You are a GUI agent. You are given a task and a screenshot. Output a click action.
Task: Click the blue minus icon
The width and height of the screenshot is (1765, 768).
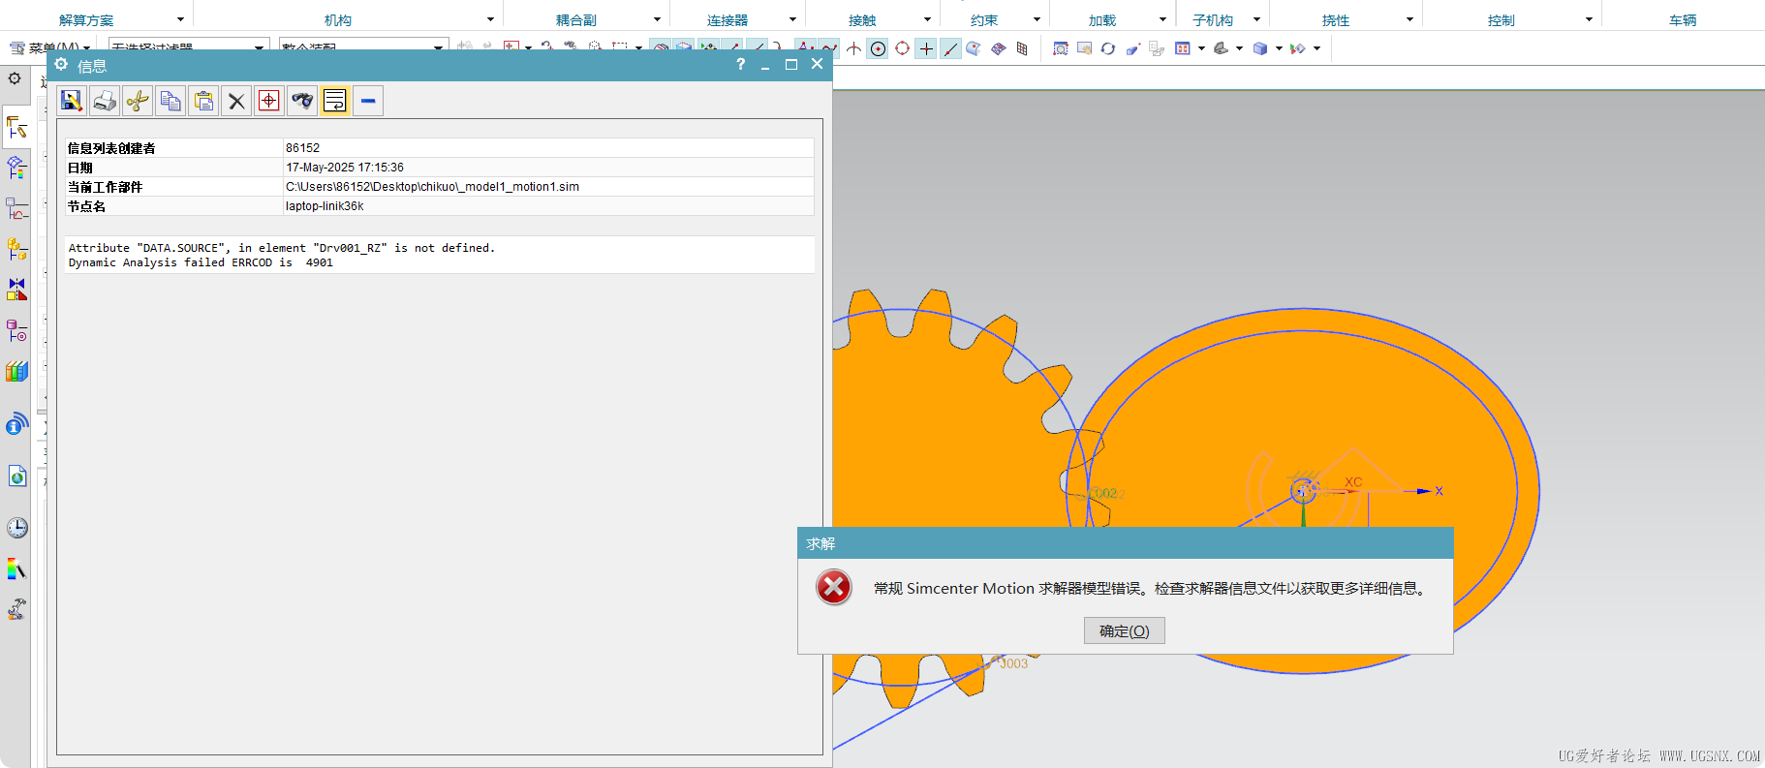click(x=368, y=101)
